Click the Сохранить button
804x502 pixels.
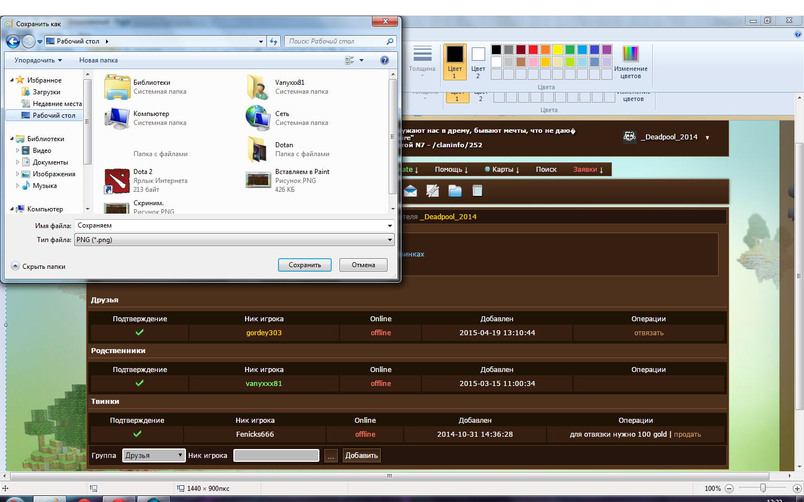[x=305, y=265]
